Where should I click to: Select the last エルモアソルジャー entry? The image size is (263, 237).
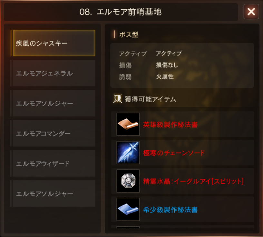click(x=53, y=193)
